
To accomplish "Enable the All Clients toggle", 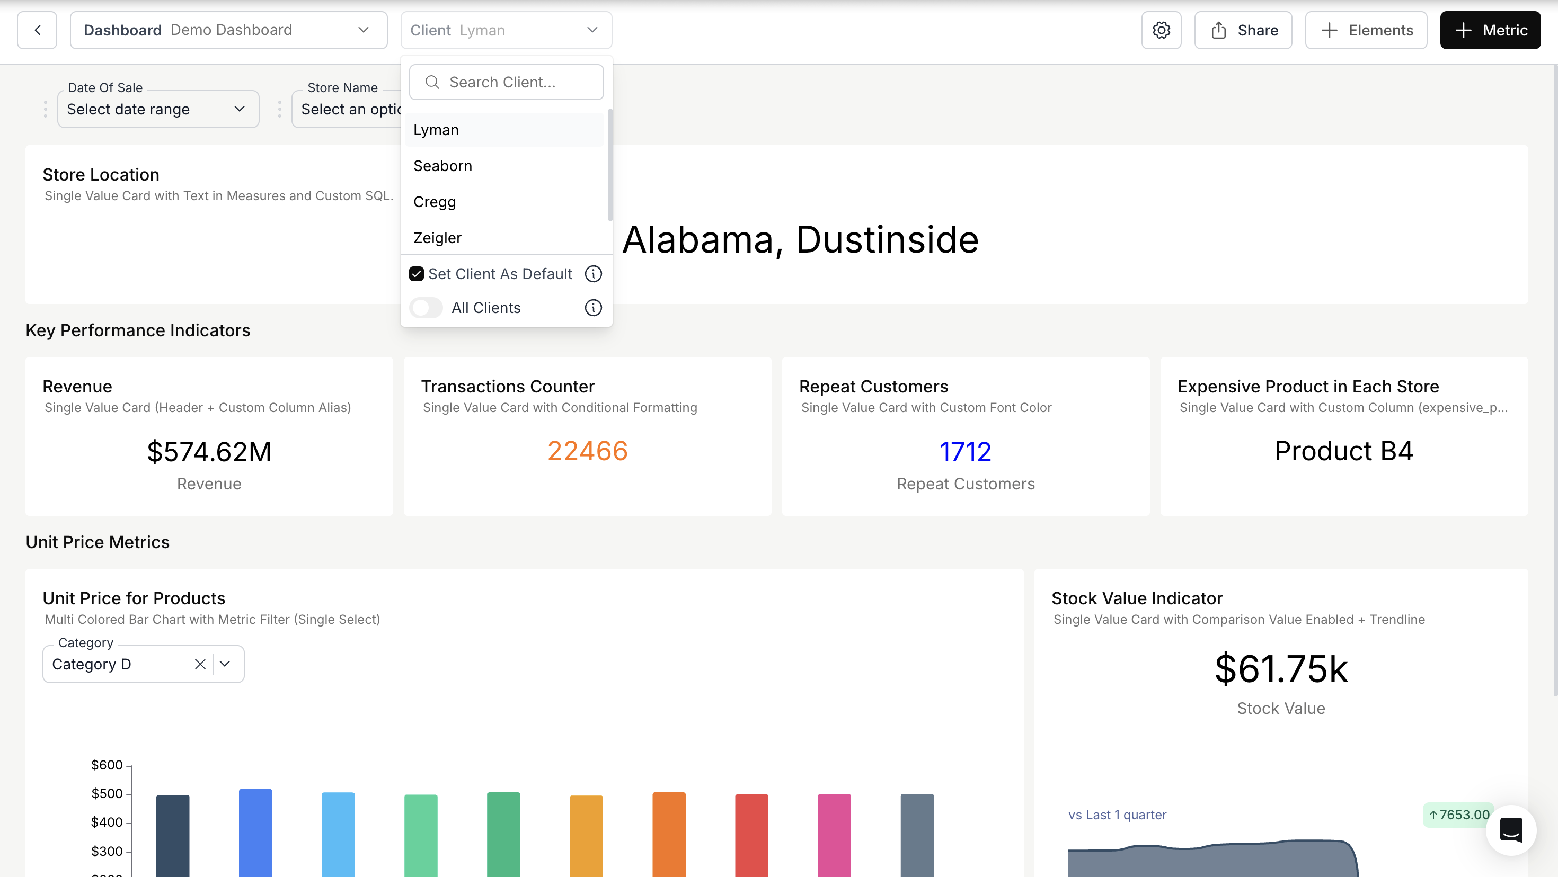I will (426, 308).
